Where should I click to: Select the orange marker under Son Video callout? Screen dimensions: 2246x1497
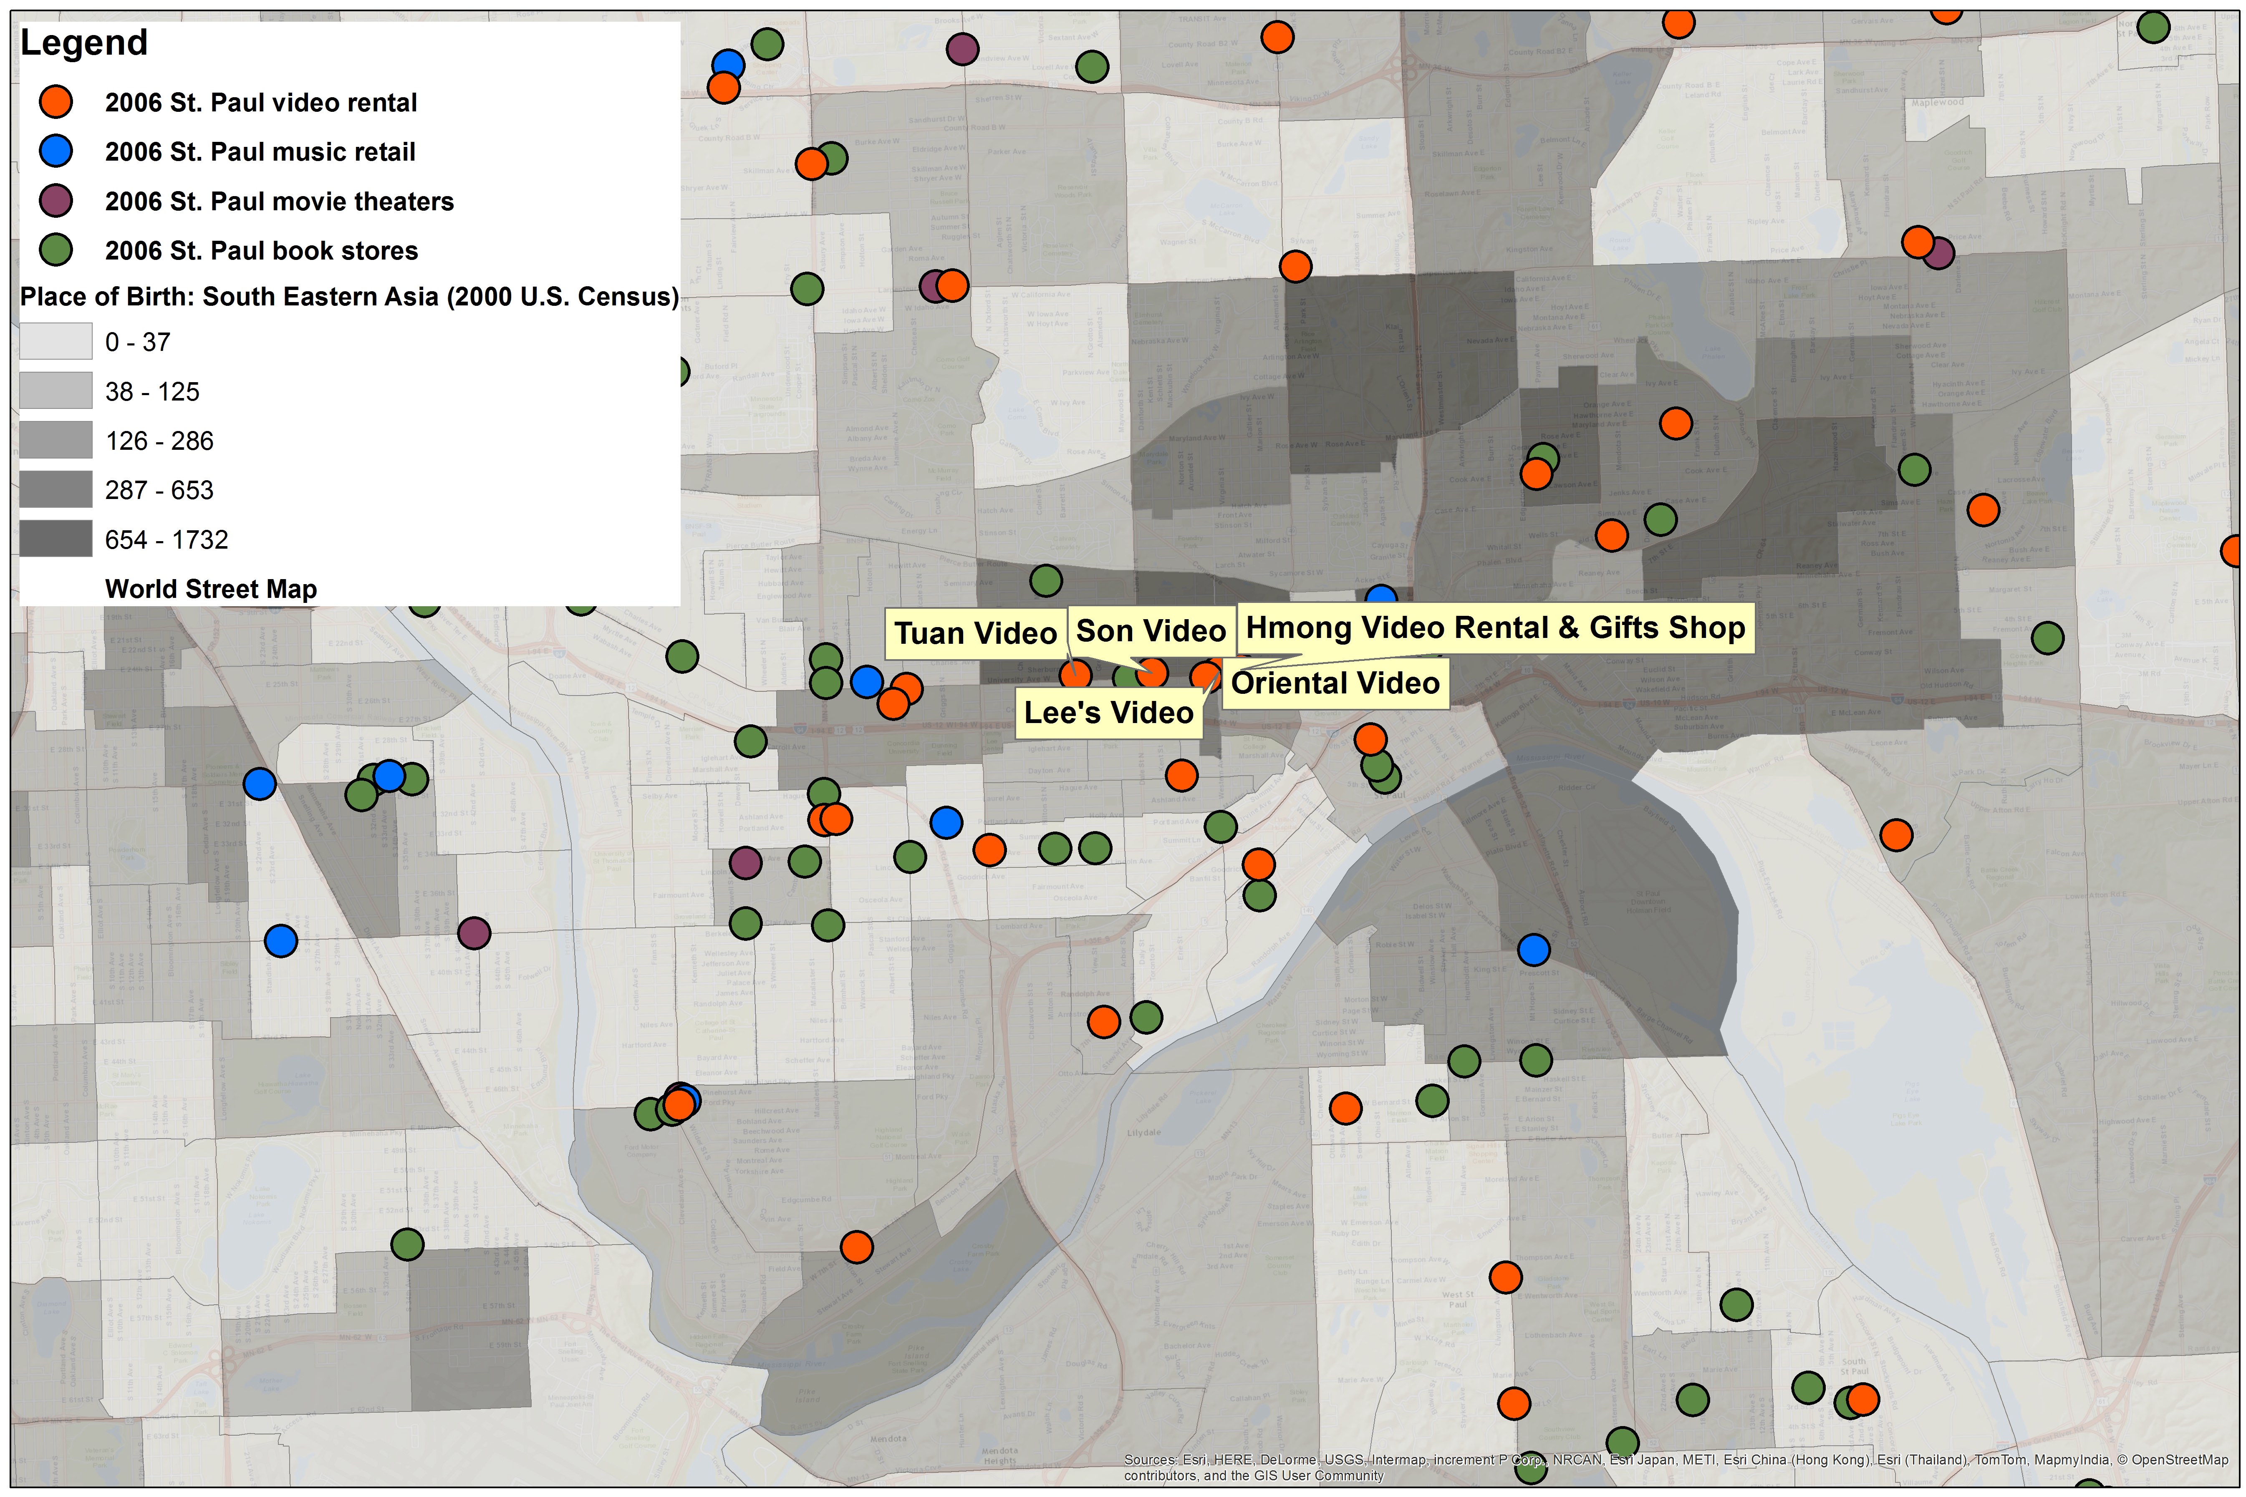[x=1152, y=673]
